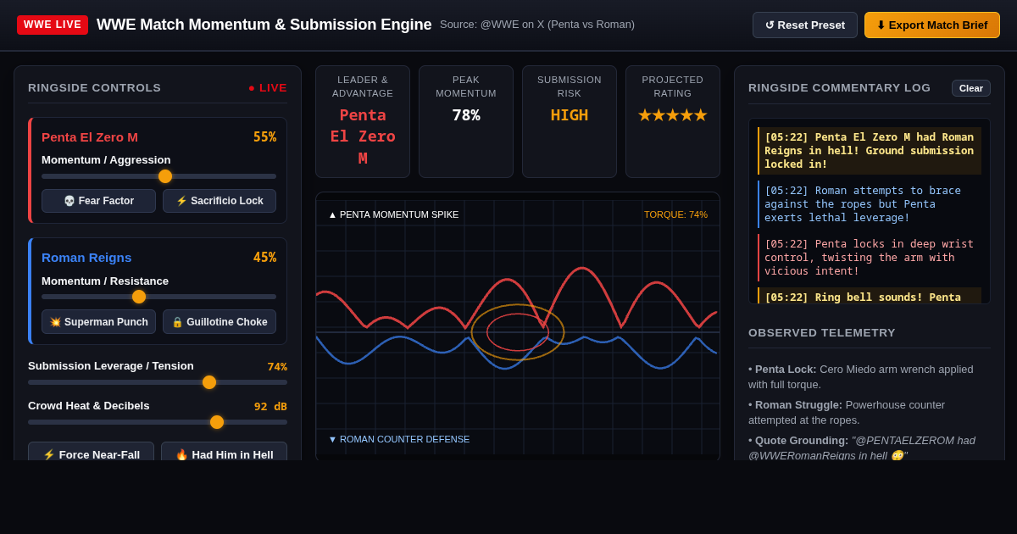Export the match brief
1017x534 pixels.
[932, 25]
